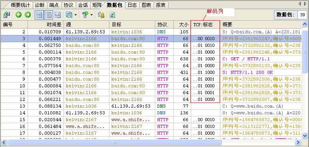Click the horizontal scrollbar left arrow
Viewport: 309px width, 147px height.
point(4,142)
